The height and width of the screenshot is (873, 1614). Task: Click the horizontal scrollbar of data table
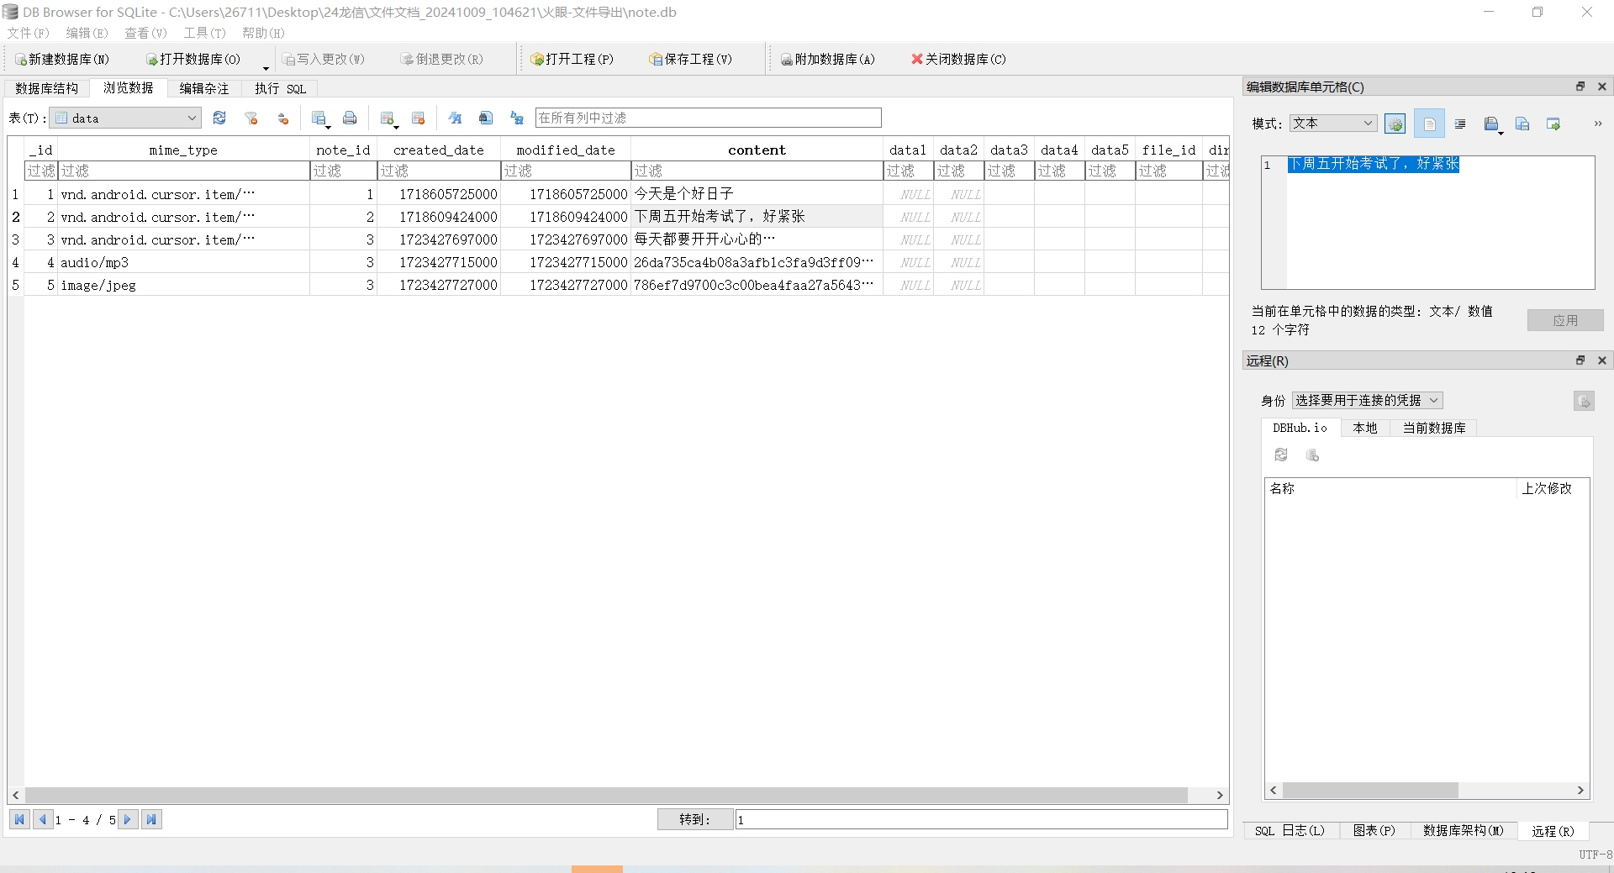tap(606, 795)
